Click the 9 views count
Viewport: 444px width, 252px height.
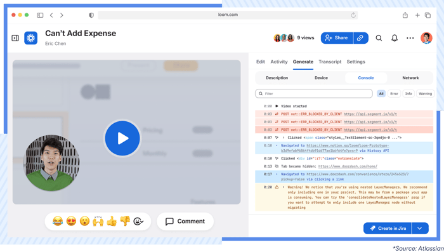coord(306,38)
